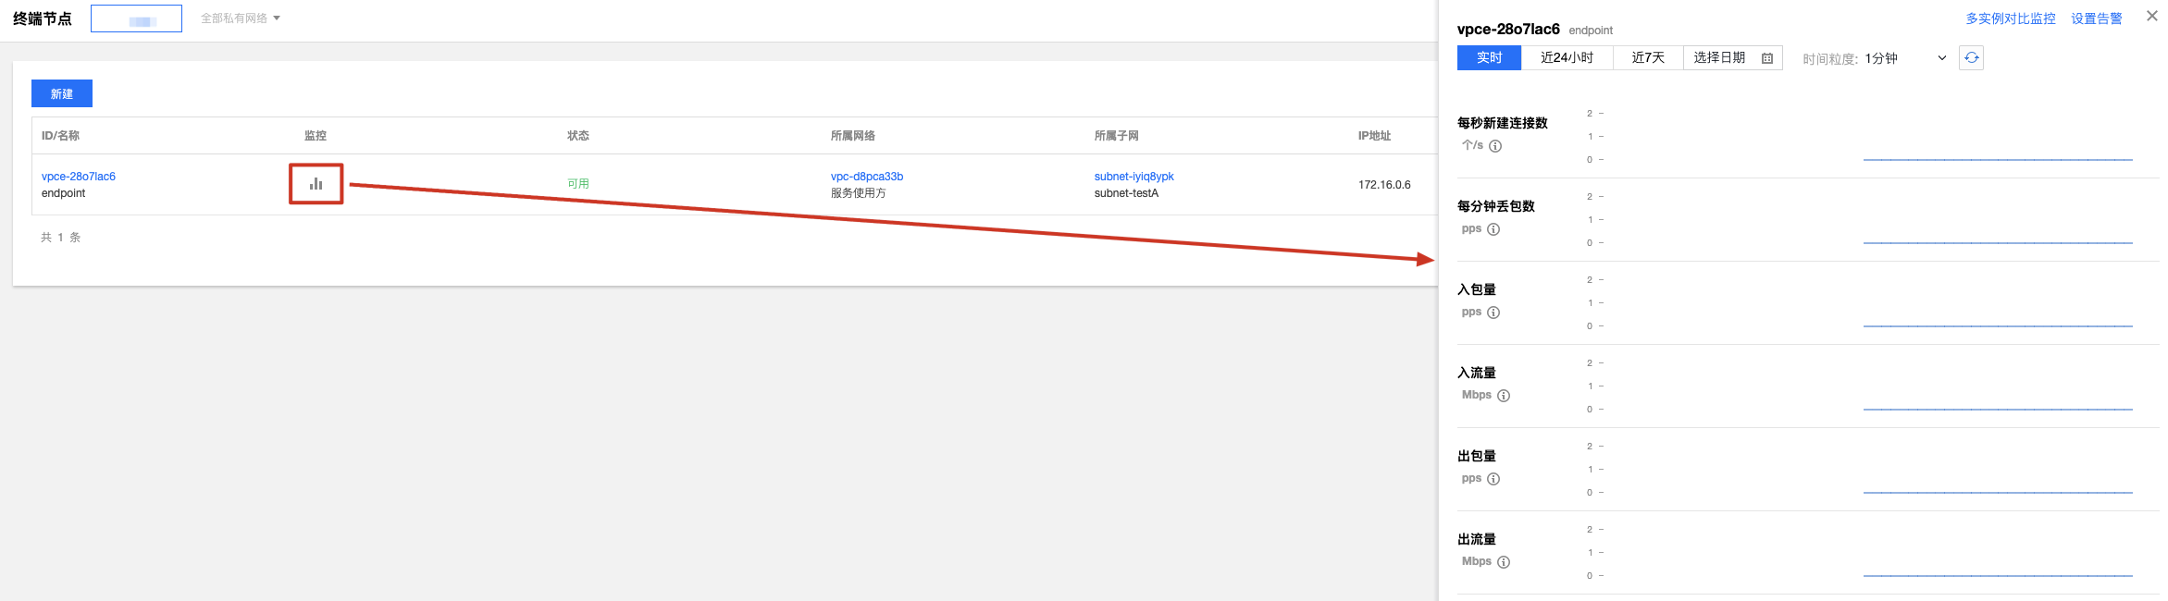Open the 多实例对比监控 link
2168x601 pixels.
click(2010, 18)
